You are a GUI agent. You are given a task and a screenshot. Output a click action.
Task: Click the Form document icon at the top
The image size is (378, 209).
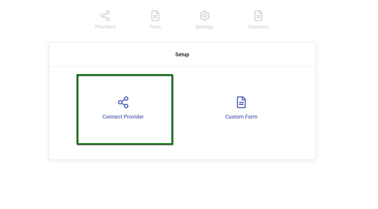pyautogui.click(x=155, y=15)
